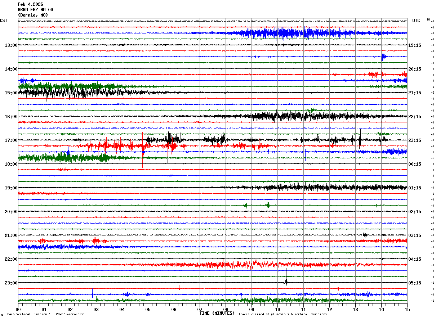The width and height of the screenshot is (436, 319).
Task: Click minute tick label 12 on time axis
Action: coord(329,309)
